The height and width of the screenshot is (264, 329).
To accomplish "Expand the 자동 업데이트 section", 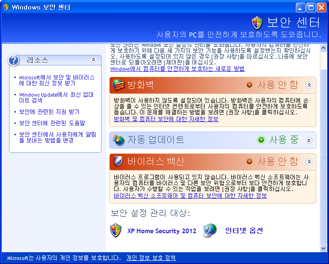I will (x=309, y=140).
